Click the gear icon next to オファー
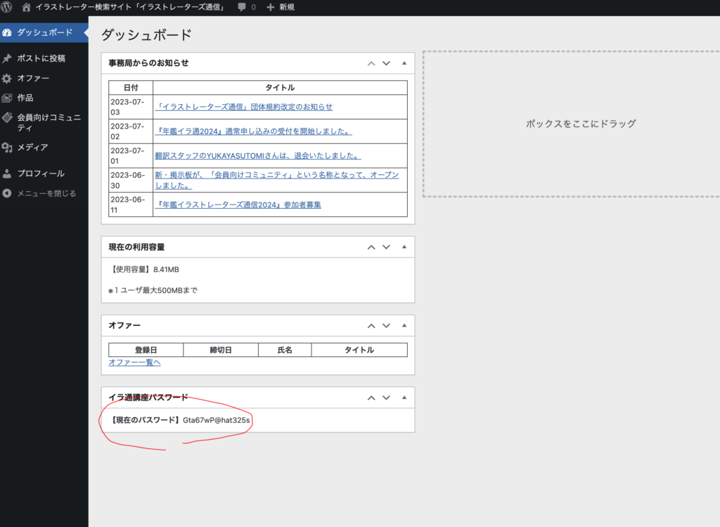The height and width of the screenshot is (527, 720). (x=7, y=79)
